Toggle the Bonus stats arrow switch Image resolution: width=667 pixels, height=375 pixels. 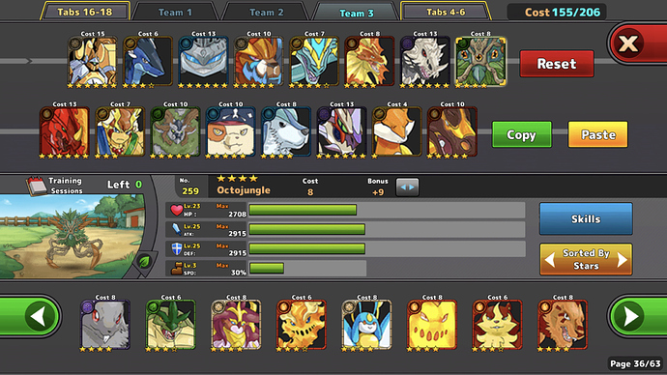pos(407,187)
